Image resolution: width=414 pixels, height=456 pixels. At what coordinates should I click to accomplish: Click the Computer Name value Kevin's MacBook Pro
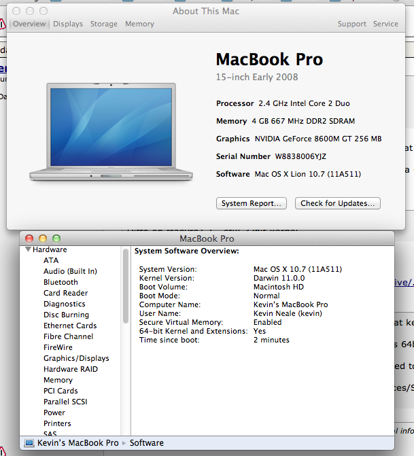click(291, 304)
